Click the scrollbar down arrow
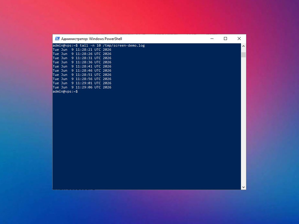 (243, 187)
